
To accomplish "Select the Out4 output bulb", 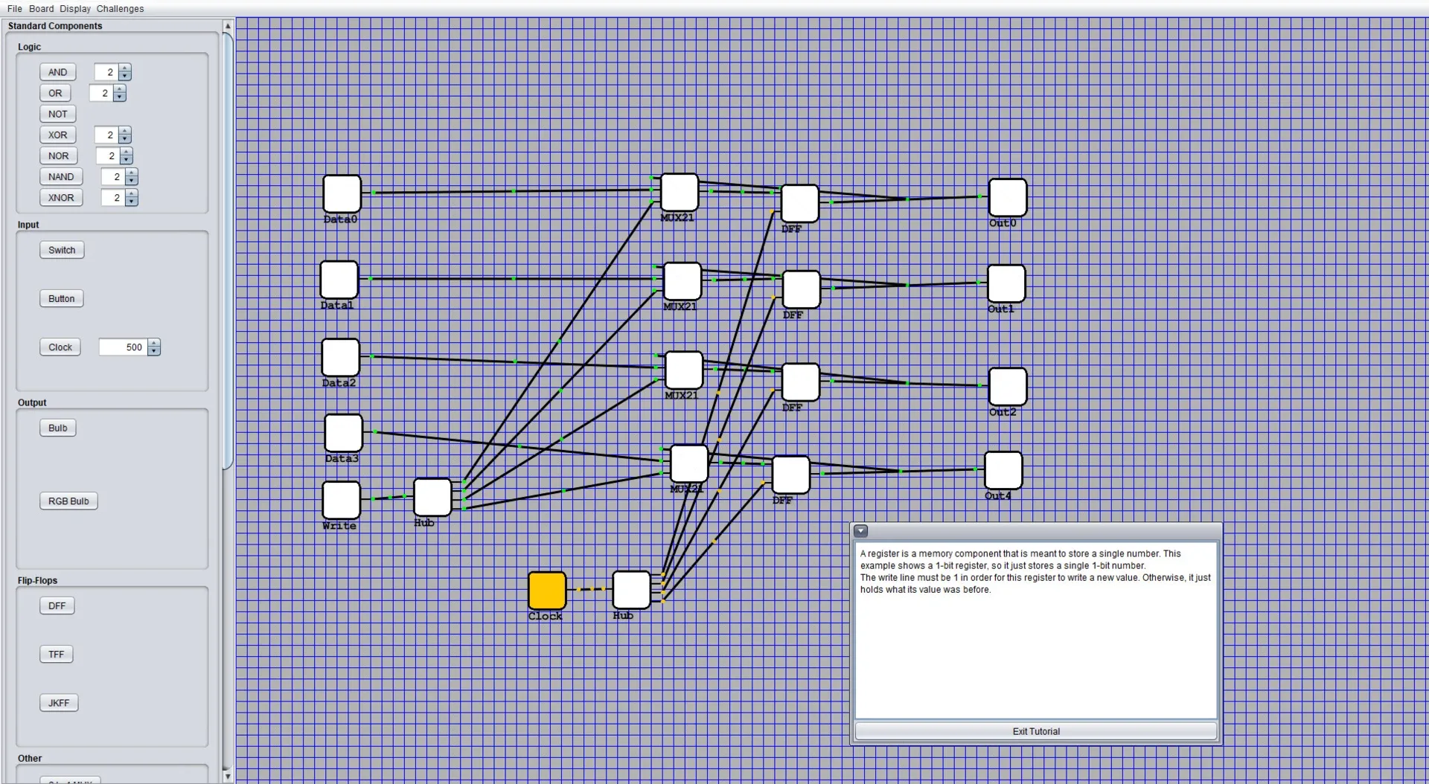I will pyautogui.click(x=1003, y=470).
